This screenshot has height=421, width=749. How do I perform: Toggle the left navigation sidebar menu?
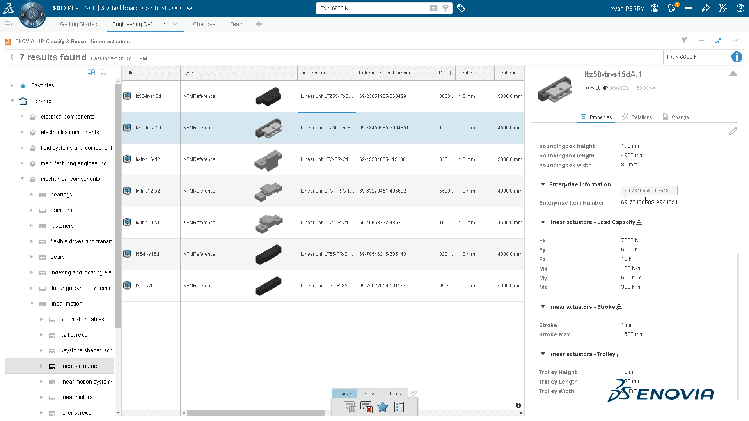9,24
